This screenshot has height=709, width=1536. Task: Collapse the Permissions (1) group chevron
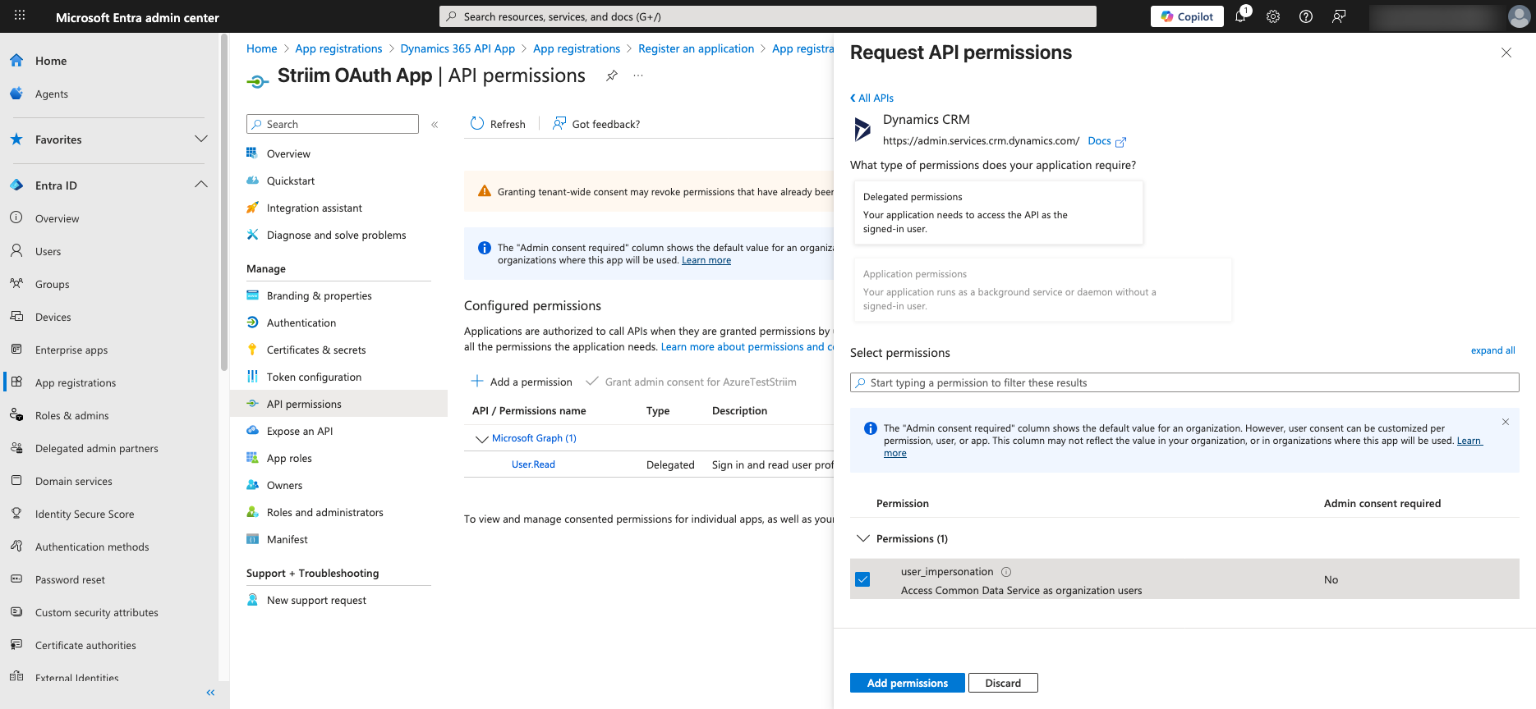(x=862, y=538)
